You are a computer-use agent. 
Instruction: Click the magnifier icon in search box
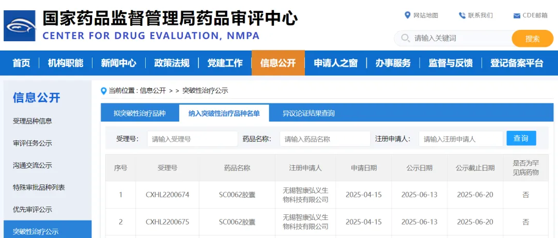(405, 39)
